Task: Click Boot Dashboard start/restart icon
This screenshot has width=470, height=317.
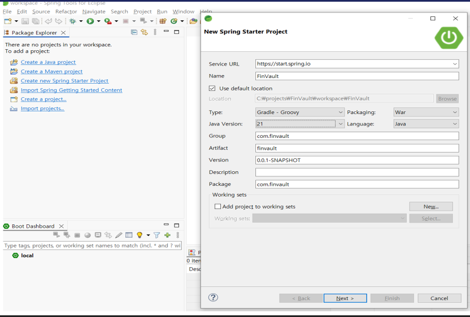Action: [x=56, y=235]
